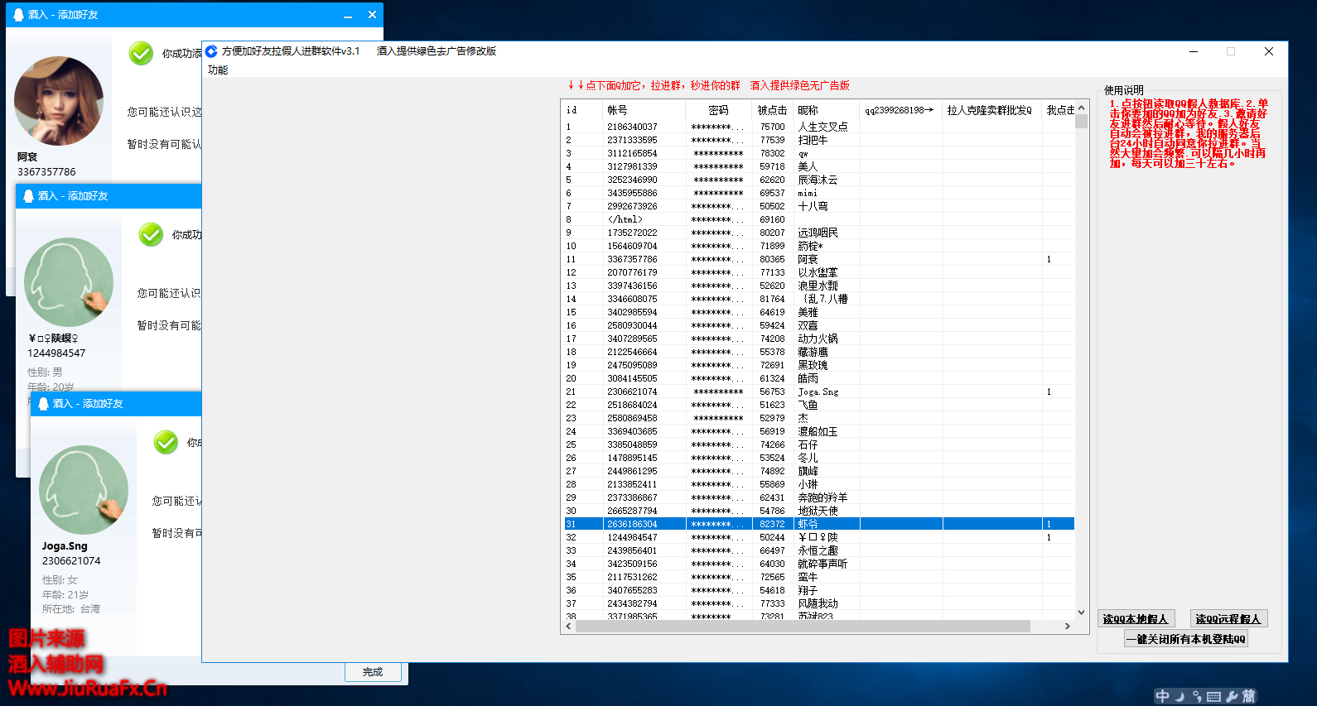The width and height of the screenshot is (1317, 706).
Task: Click QQ number 3367357786 under 阿衰's avatar
Action: (x=46, y=172)
